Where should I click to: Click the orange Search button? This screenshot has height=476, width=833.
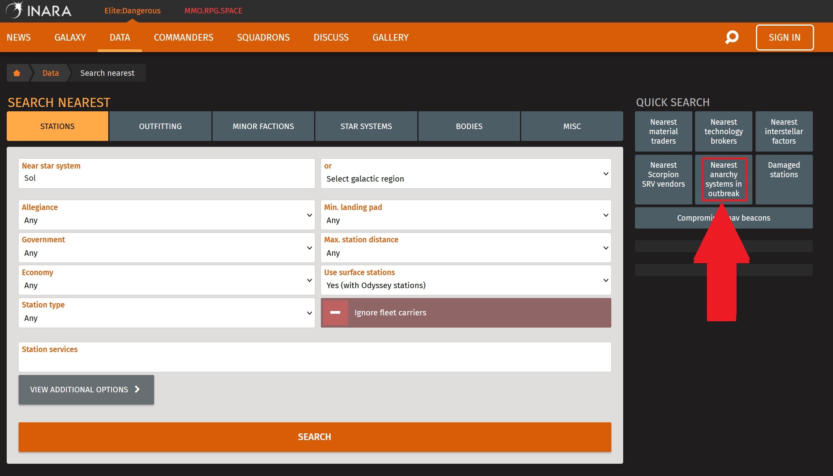tap(315, 437)
